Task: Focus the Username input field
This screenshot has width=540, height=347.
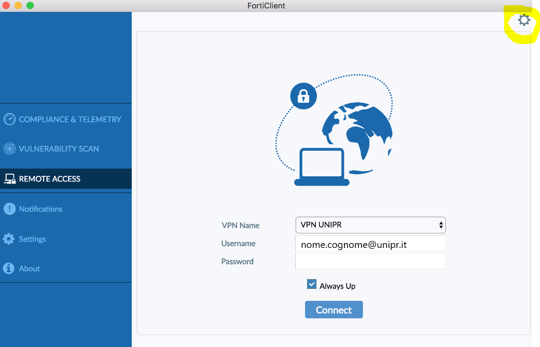Action: tap(370, 244)
